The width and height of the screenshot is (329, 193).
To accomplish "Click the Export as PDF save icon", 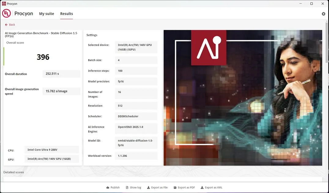I will pyautogui.click(x=175, y=187).
